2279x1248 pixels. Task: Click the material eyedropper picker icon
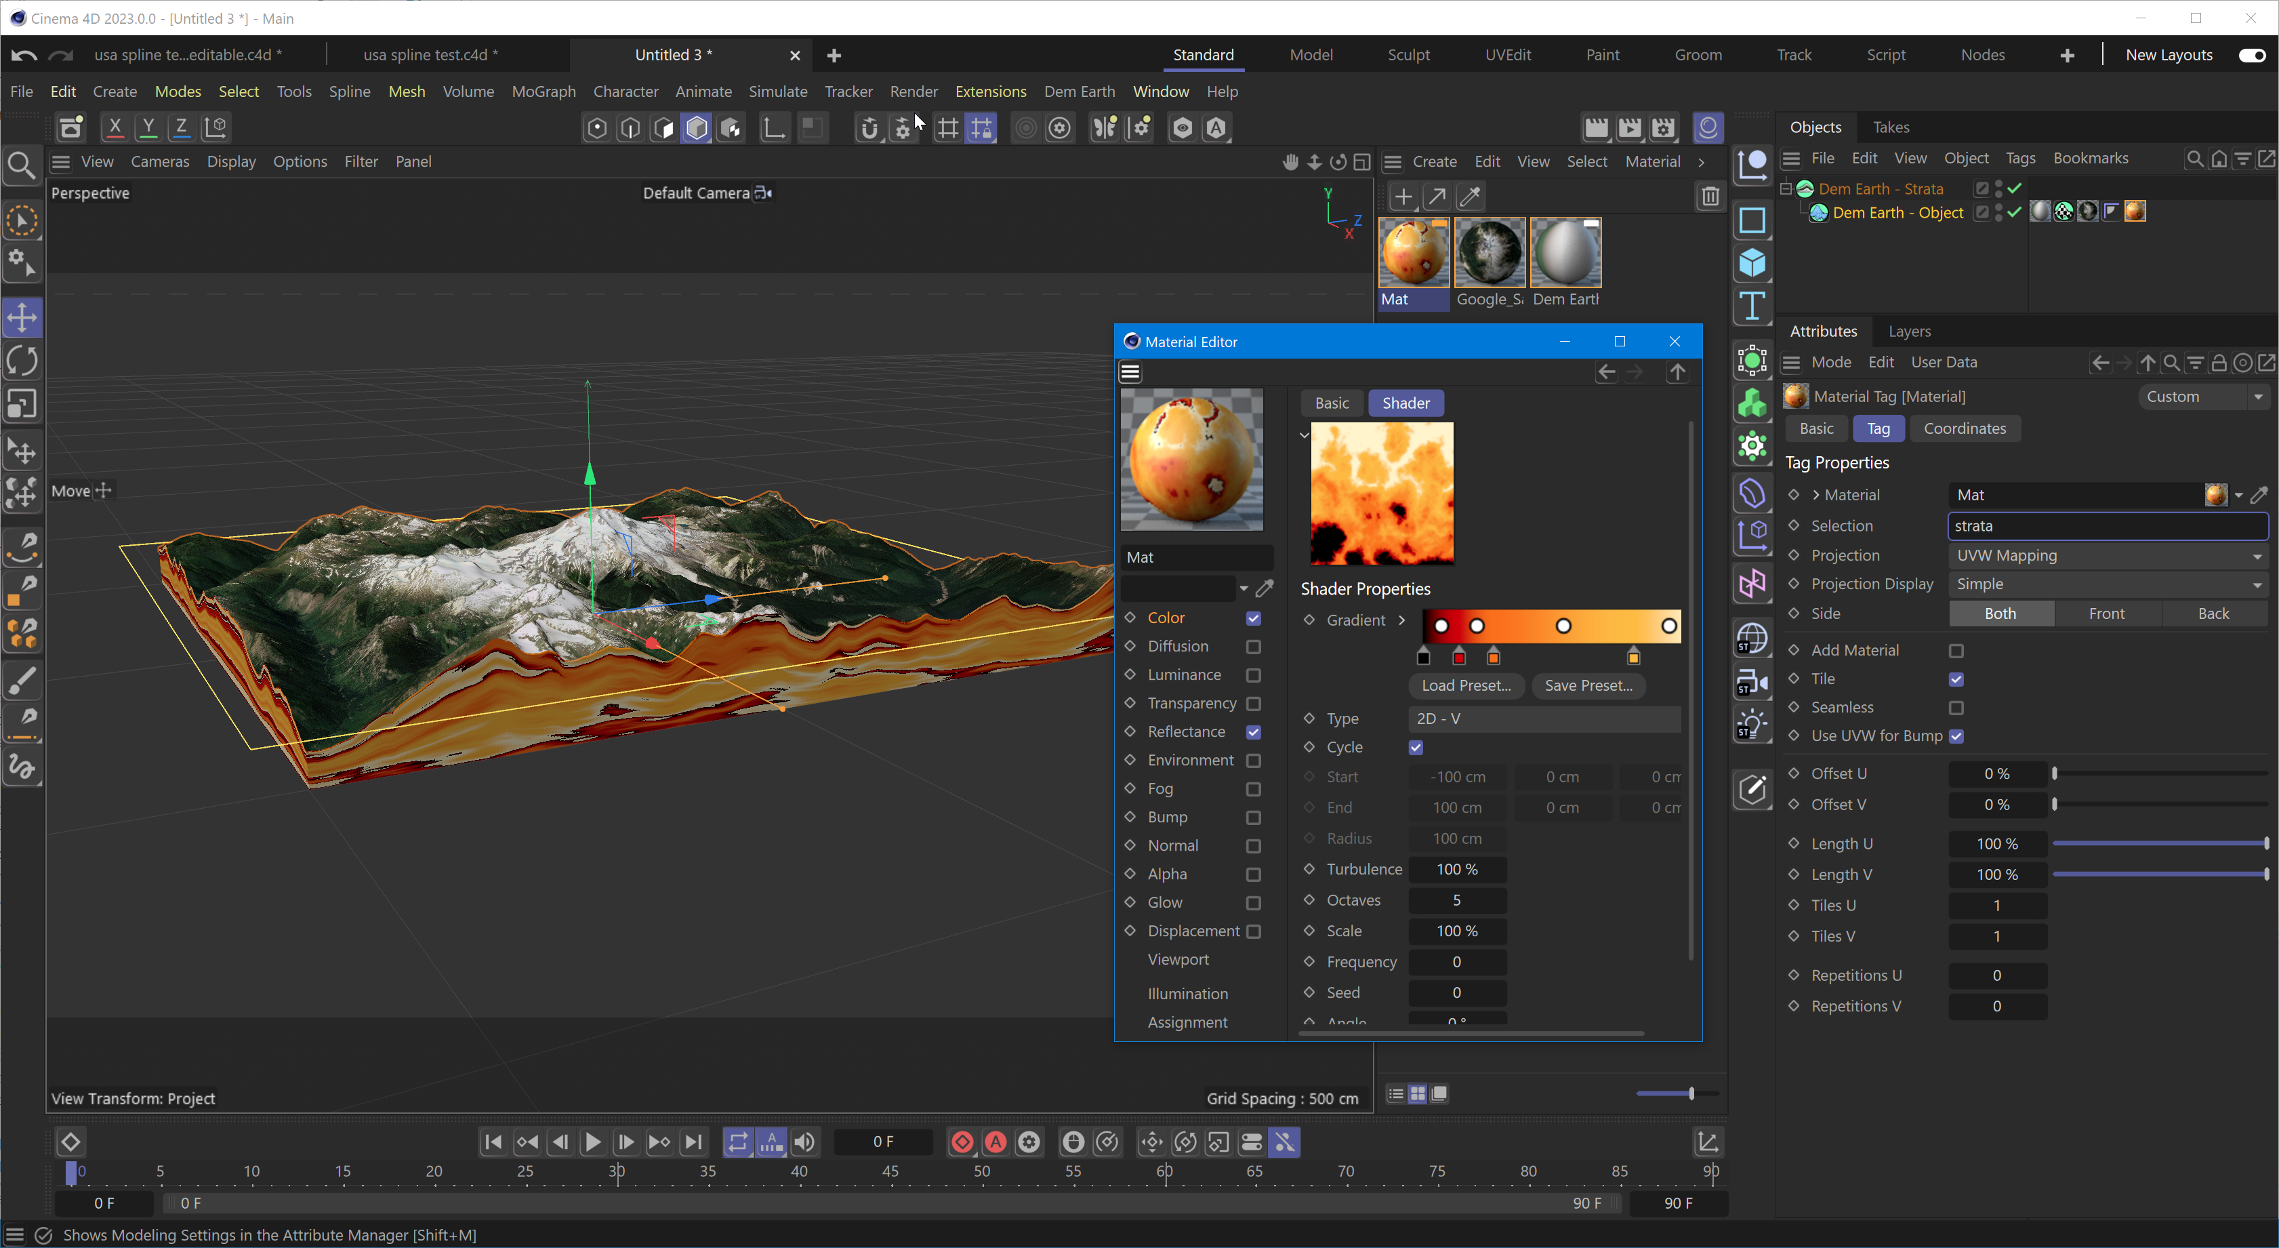1471,197
